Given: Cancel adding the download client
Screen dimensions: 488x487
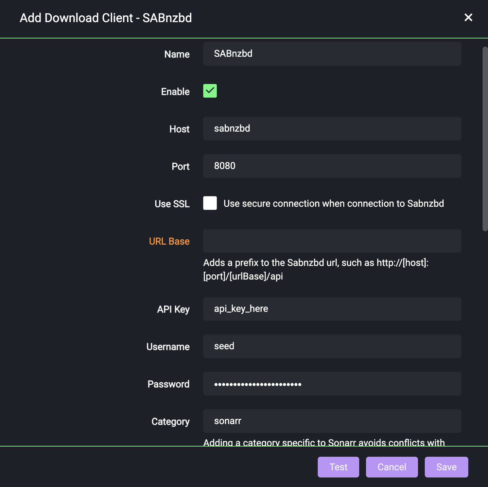Looking at the screenshot, I should coord(391,467).
